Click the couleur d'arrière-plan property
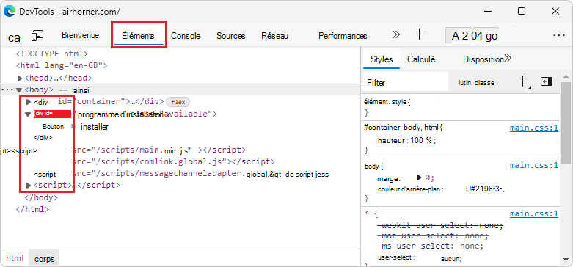Viewport: 573px width, 267px height. tap(410, 189)
